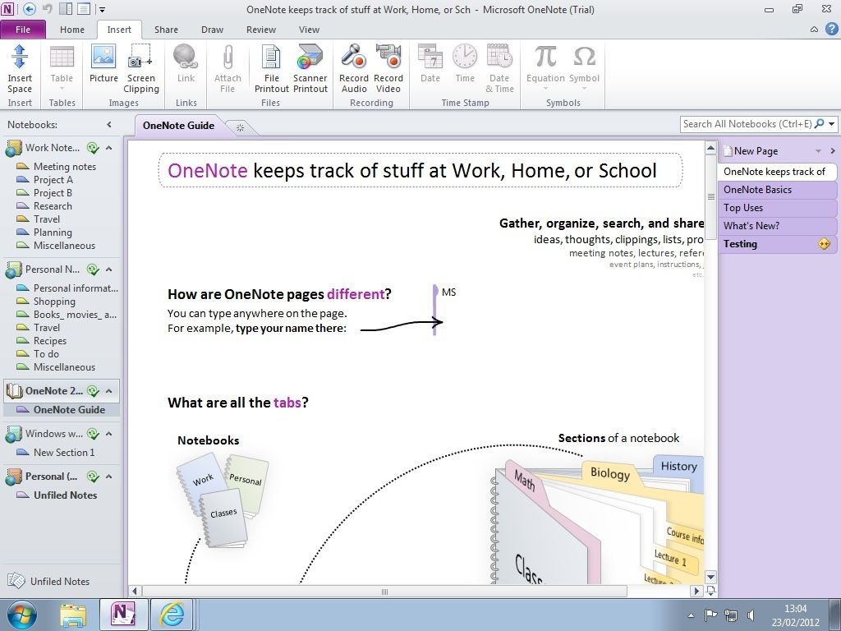
Task: Open Unfiled Notes at sidebar bottom
Action: [x=48, y=581]
